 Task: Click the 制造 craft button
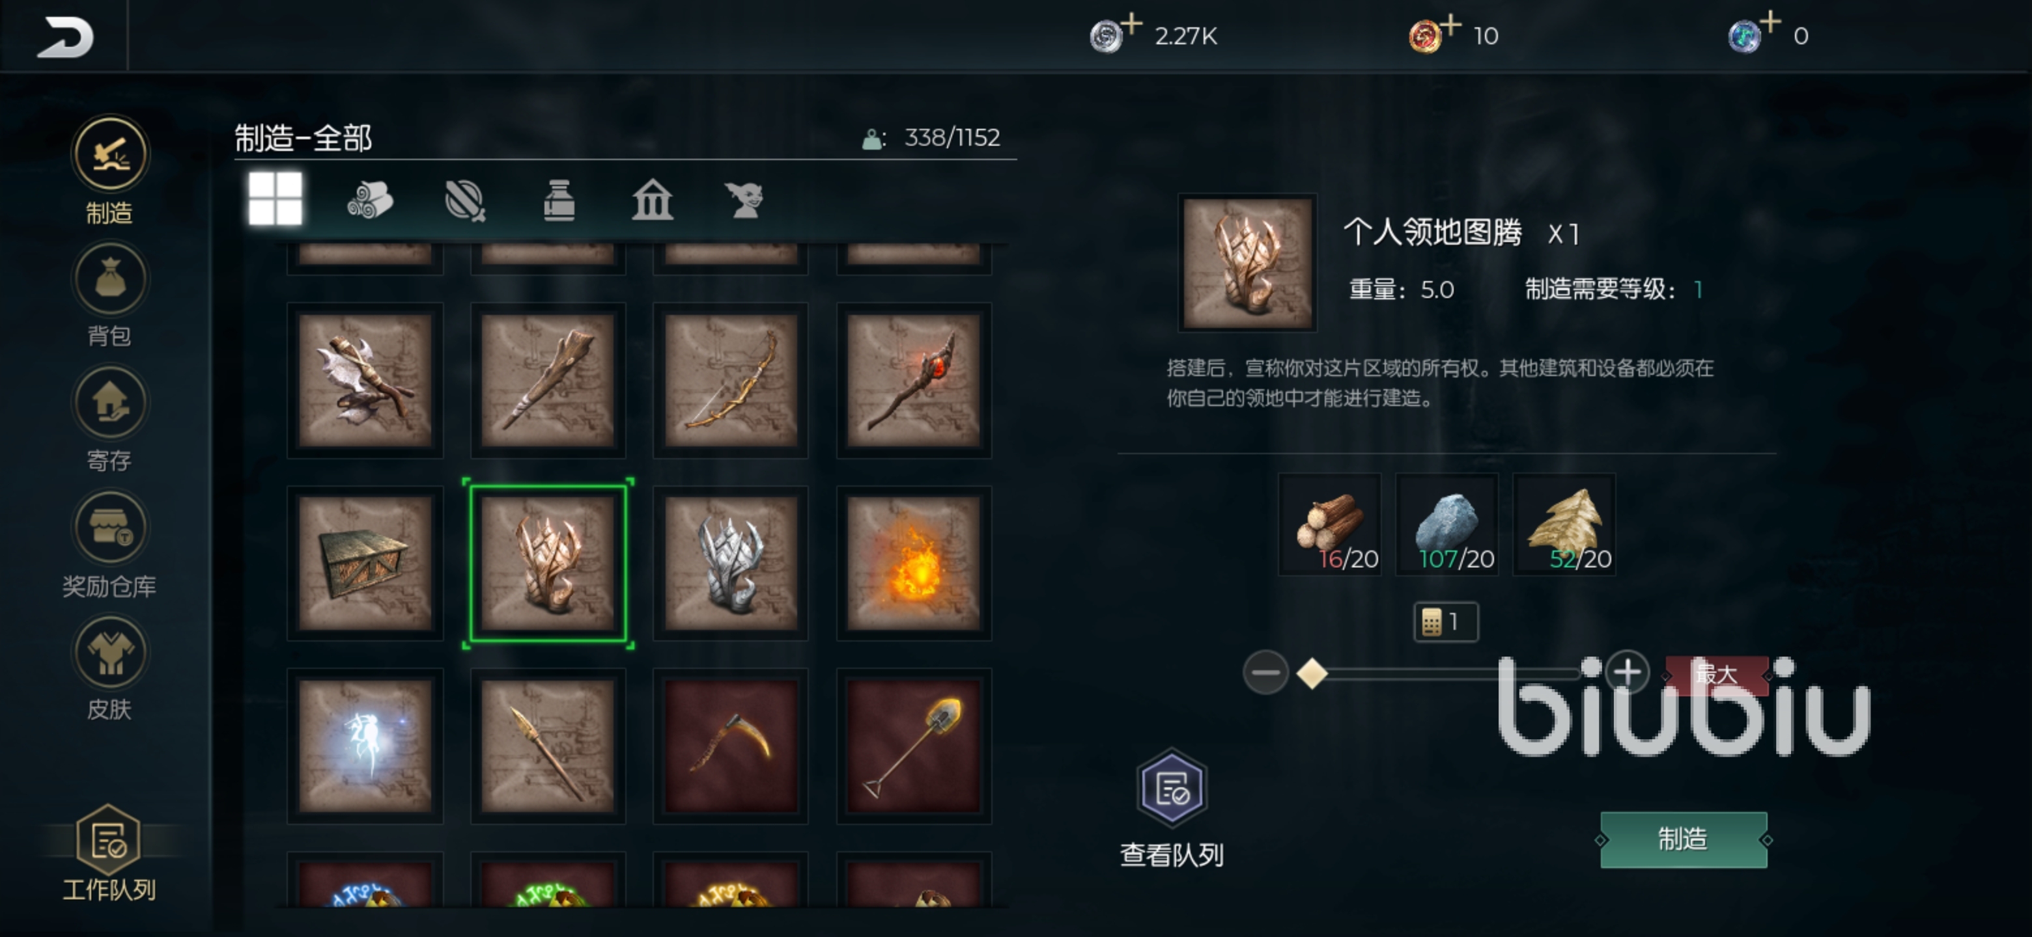point(1684,839)
